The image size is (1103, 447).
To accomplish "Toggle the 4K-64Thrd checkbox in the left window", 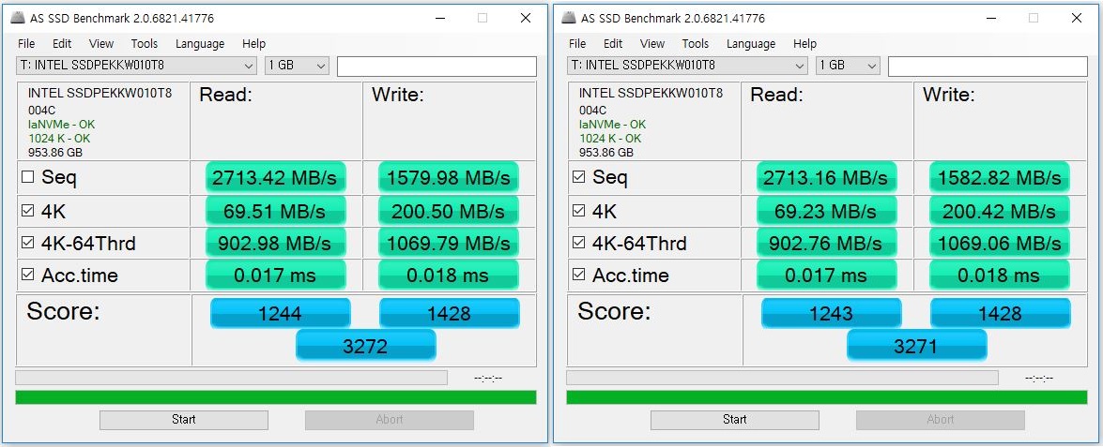I will click(27, 243).
